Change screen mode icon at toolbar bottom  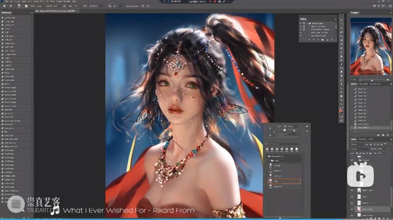pyautogui.click(x=341, y=120)
